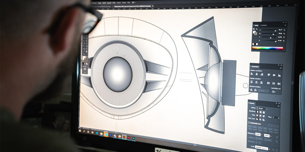Click the miter limit Max. field
This screenshot has width=305, height=152.
click(x=275, y=117)
